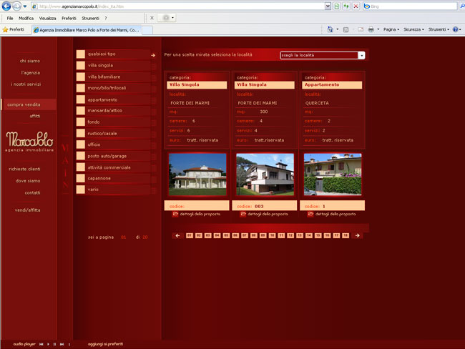465x349 pixels.
Task: Open the 'affitti' section link
Action: pos(35,116)
